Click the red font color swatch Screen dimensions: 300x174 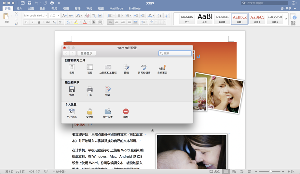85,22
